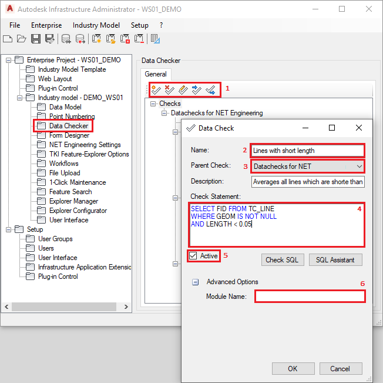The height and width of the screenshot is (383, 383).
Task: Confirm with the OK button
Action: [293, 368]
